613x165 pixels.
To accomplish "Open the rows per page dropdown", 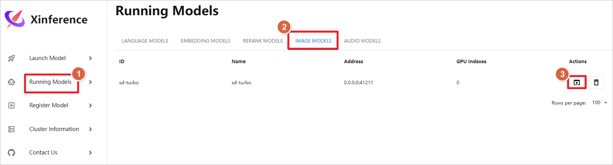I will pyautogui.click(x=600, y=103).
